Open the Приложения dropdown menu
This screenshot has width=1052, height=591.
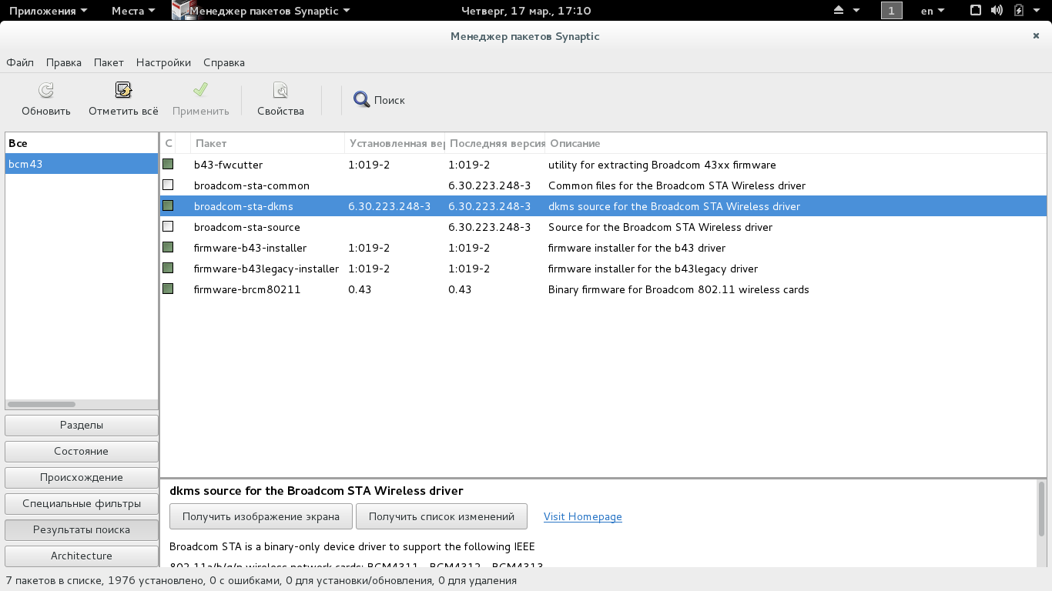pyautogui.click(x=48, y=11)
